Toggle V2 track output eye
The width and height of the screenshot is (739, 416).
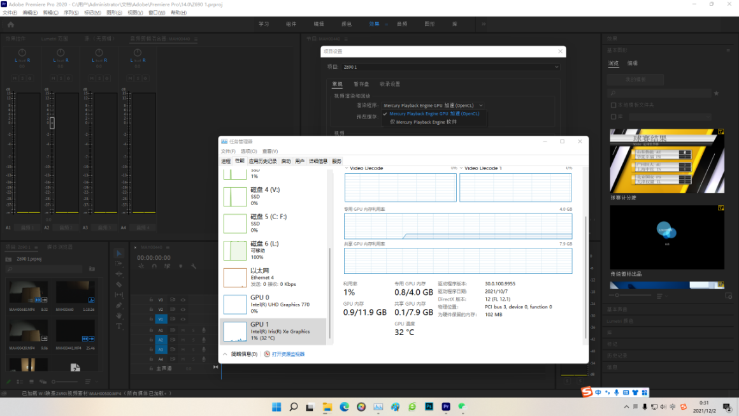[x=183, y=310]
